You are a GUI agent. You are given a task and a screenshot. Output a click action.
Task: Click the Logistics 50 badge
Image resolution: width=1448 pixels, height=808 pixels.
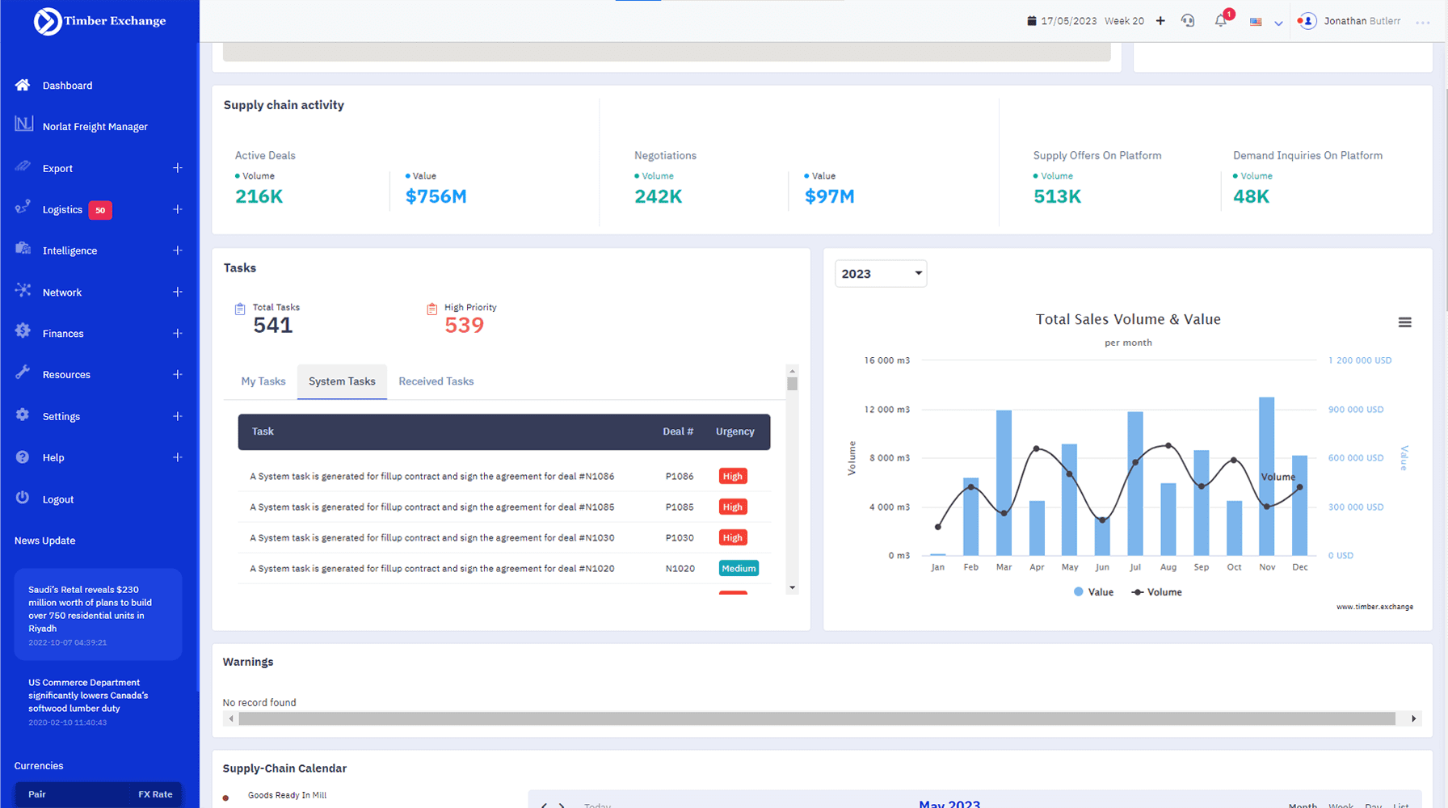click(x=100, y=210)
